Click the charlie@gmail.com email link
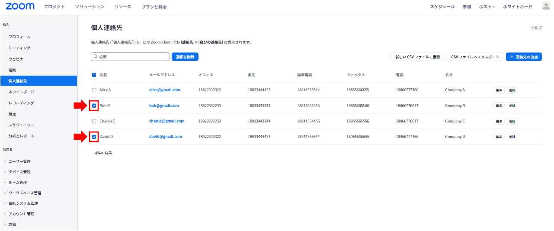 pyautogui.click(x=167, y=121)
